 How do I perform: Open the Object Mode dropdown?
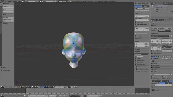(x=26, y=87)
